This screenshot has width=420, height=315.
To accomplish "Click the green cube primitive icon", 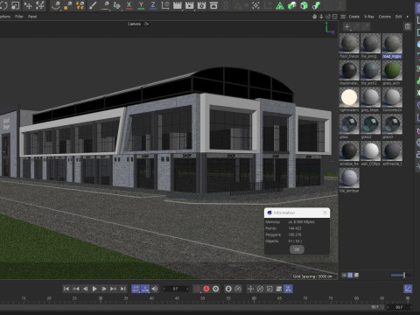I will coord(292,5).
